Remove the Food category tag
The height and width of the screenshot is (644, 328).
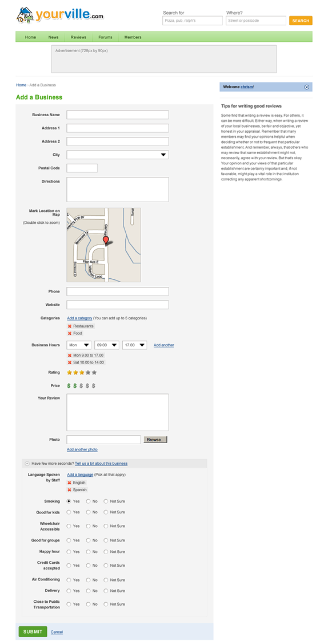click(x=70, y=334)
